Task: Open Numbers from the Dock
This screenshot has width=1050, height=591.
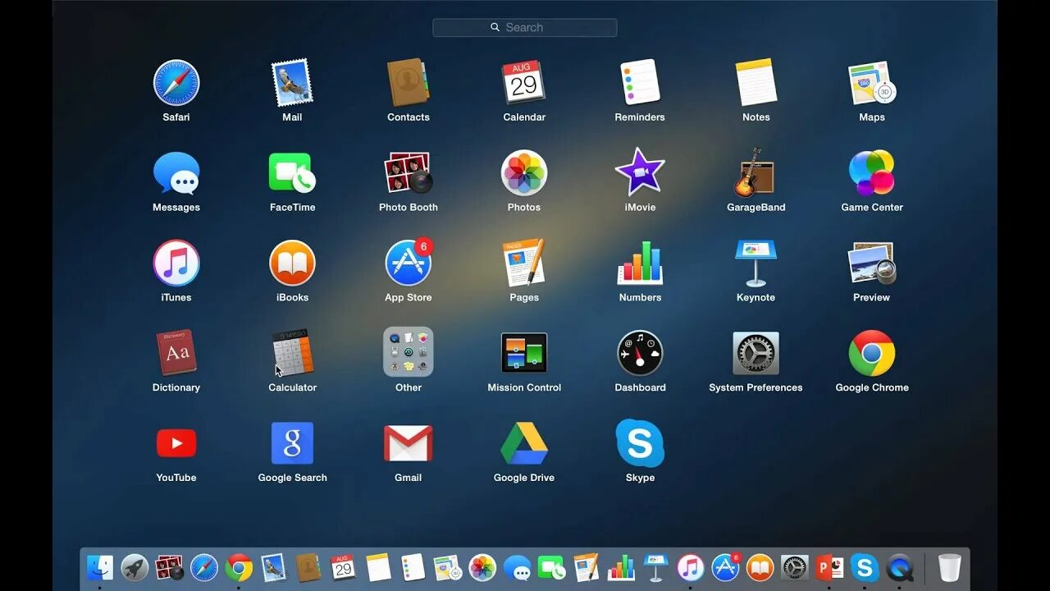Action: tap(621, 567)
